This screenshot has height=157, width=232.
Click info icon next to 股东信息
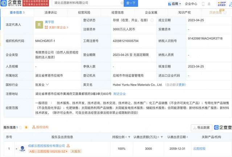click(20, 127)
